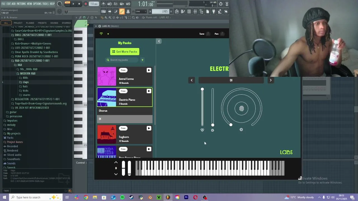This screenshot has width=358, height=201.
Task: Open the Channel rack icon
Action: click(x=189, y=11)
